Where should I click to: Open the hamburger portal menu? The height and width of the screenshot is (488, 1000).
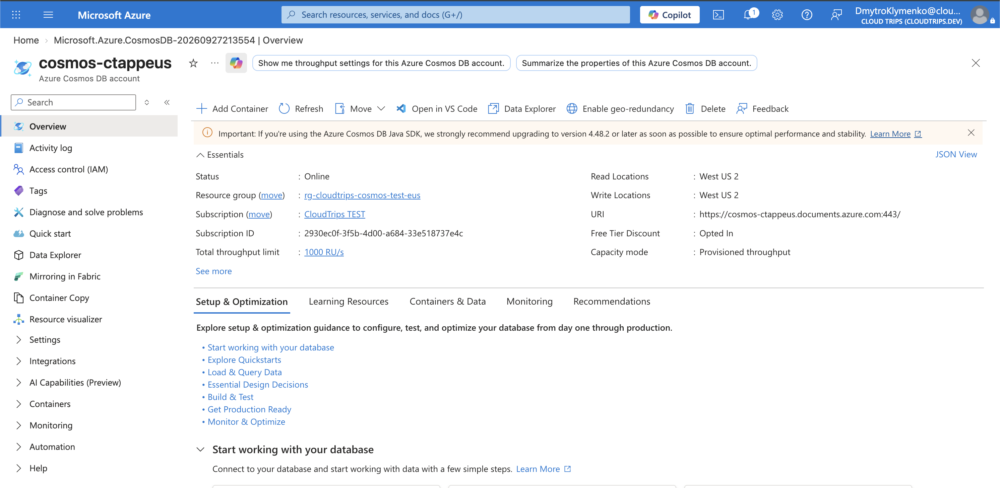[48, 15]
